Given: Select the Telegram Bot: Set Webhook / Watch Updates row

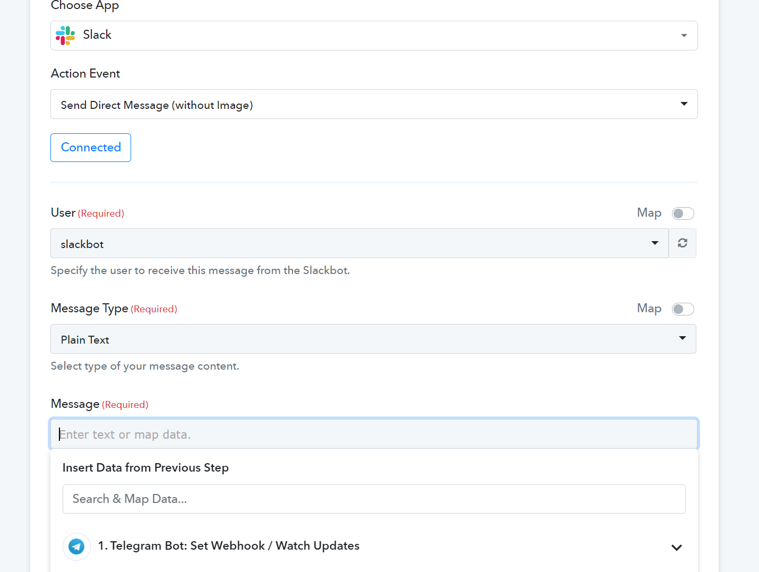Looking at the screenshot, I should tap(374, 547).
